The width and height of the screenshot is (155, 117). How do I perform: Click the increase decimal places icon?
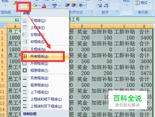tap(100, 6)
